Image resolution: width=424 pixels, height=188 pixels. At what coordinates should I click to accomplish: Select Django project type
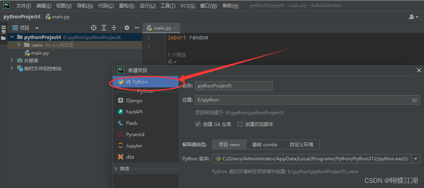coord(146,100)
